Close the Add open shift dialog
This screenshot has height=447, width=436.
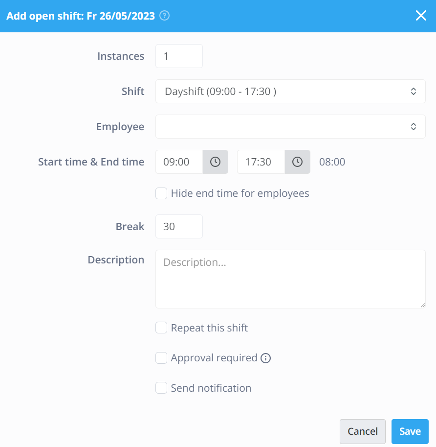pos(421,15)
